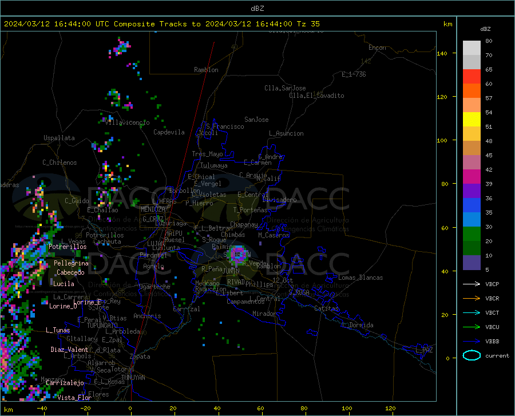
Task: Click the Carrizalejo map label
Action: 65,383
